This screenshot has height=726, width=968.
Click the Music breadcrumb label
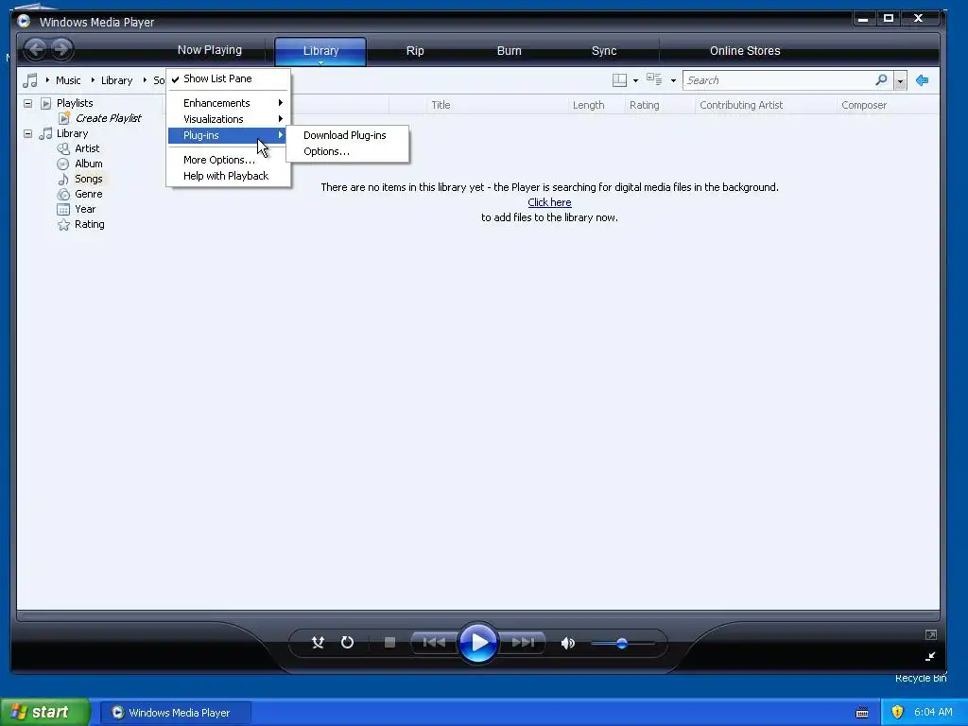(x=68, y=80)
